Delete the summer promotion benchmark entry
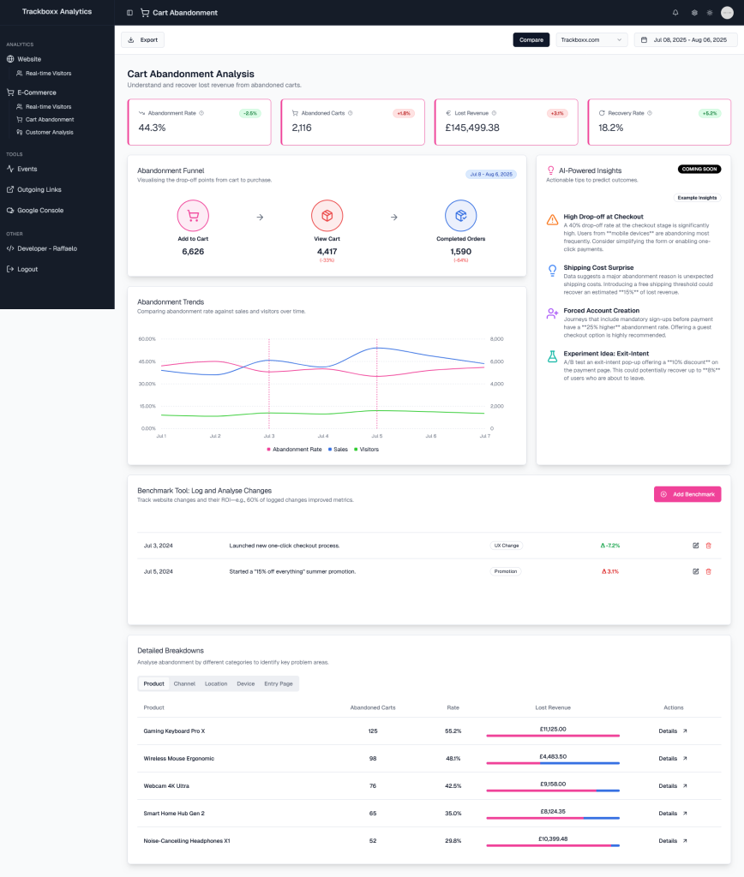744x877 pixels. [x=708, y=571]
